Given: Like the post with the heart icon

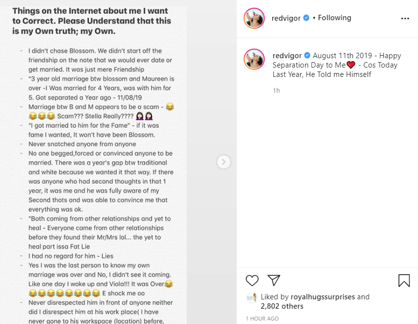Looking at the screenshot, I should (x=252, y=281).
